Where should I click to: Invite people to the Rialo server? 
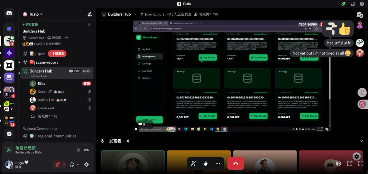[x=90, y=14]
